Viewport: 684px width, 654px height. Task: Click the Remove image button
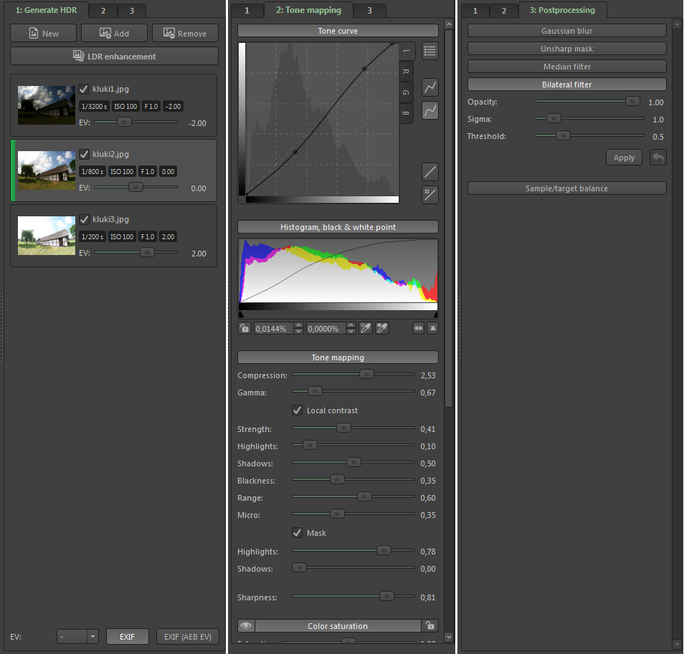186,33
